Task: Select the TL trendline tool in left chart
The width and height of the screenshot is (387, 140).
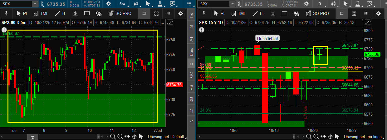Action: (60, 14)
